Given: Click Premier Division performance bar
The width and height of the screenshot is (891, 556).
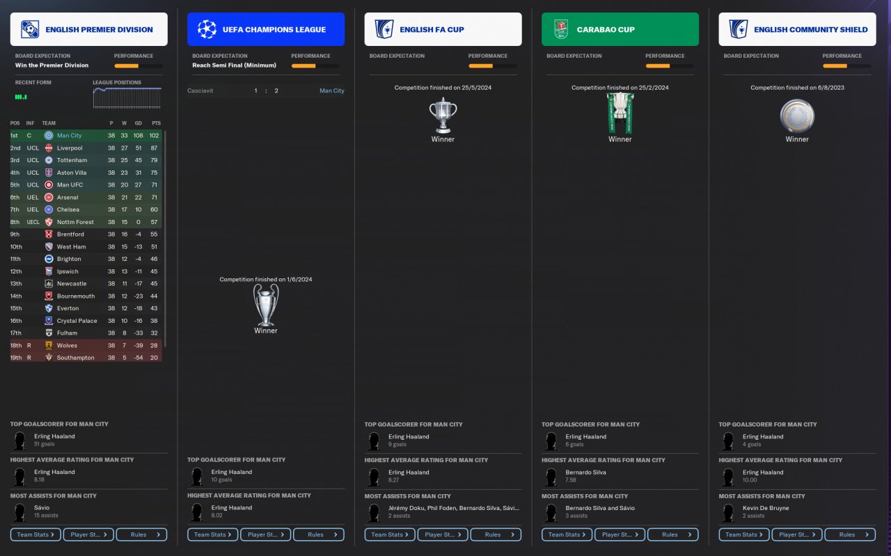Looking at the screenshot, I should click(139, 66).
